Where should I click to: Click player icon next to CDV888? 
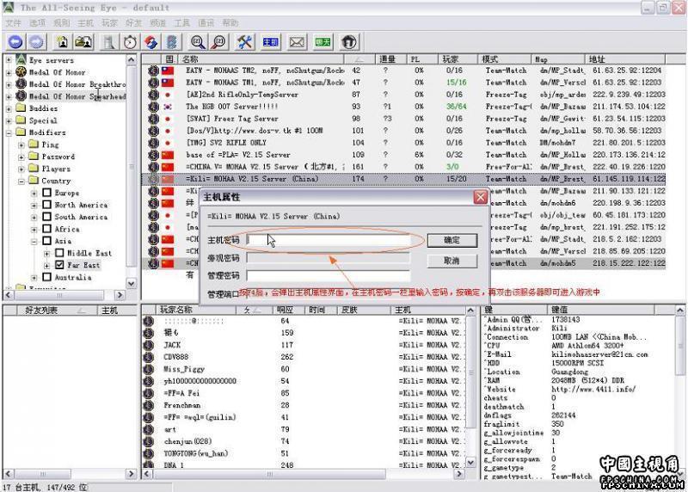pos(149,357)
